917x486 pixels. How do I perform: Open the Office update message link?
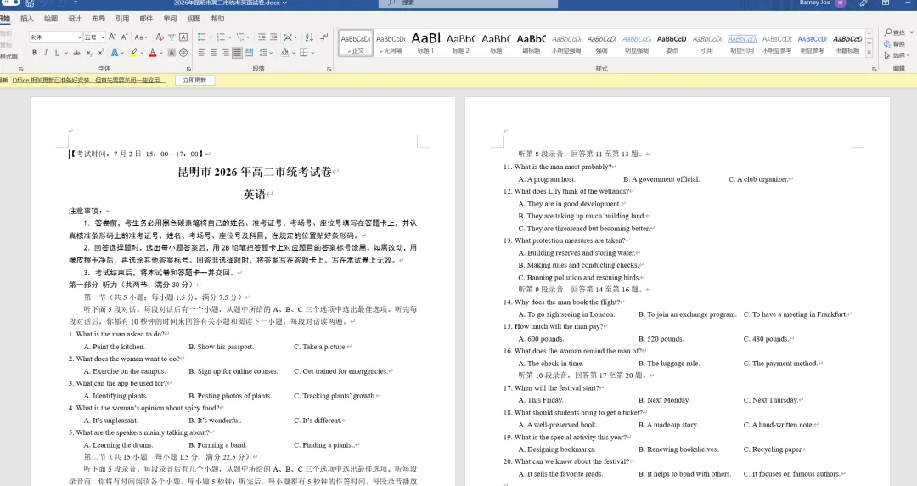89,80
